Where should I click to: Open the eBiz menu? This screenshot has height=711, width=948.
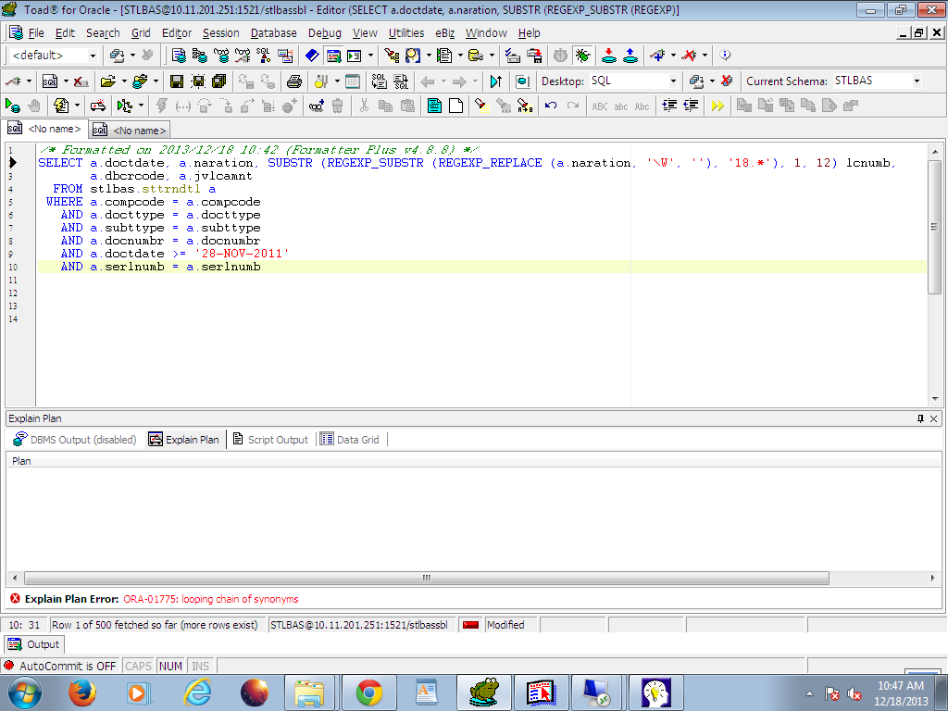[x=445, y=33]
